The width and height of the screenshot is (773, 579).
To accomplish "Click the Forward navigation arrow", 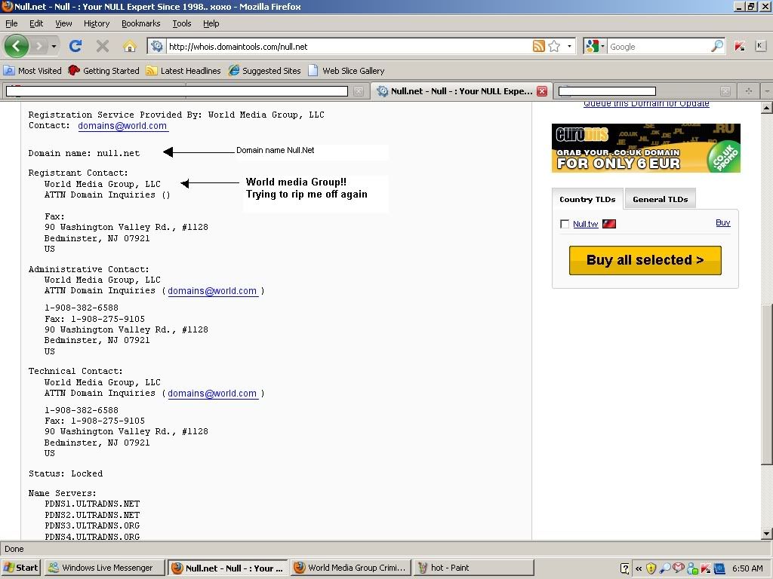I will (x=39, y=46).
